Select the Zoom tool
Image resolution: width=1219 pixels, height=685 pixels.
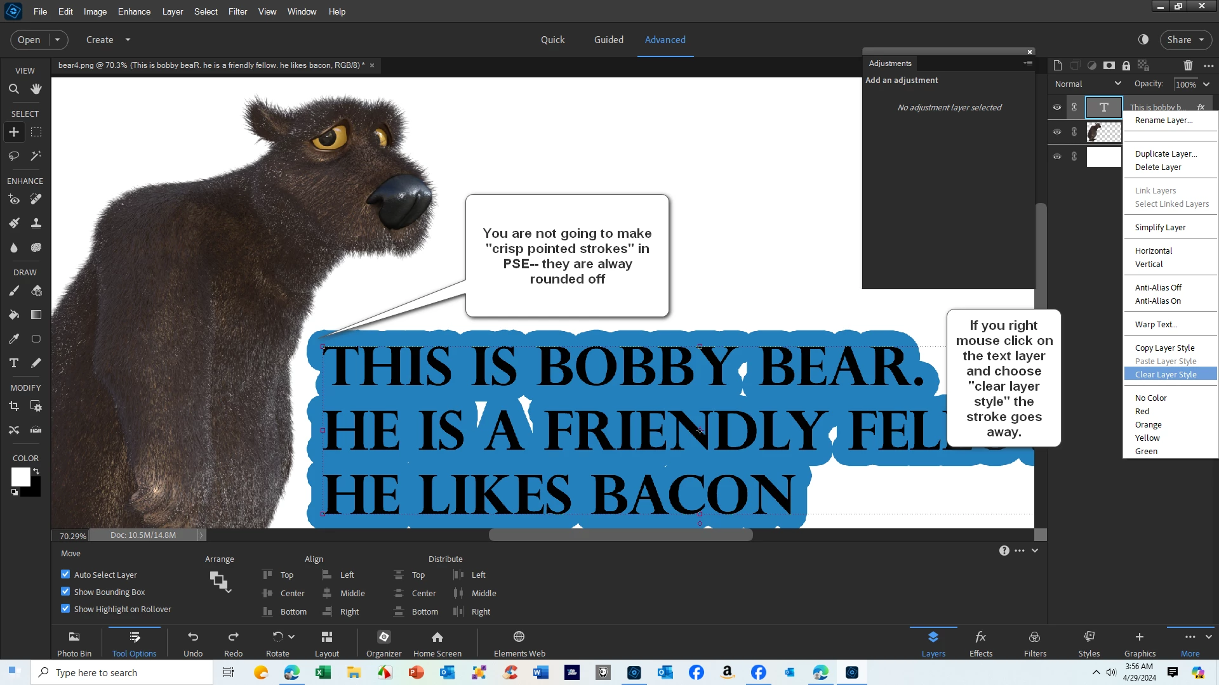pyautogui.click(x=13, y=89)
